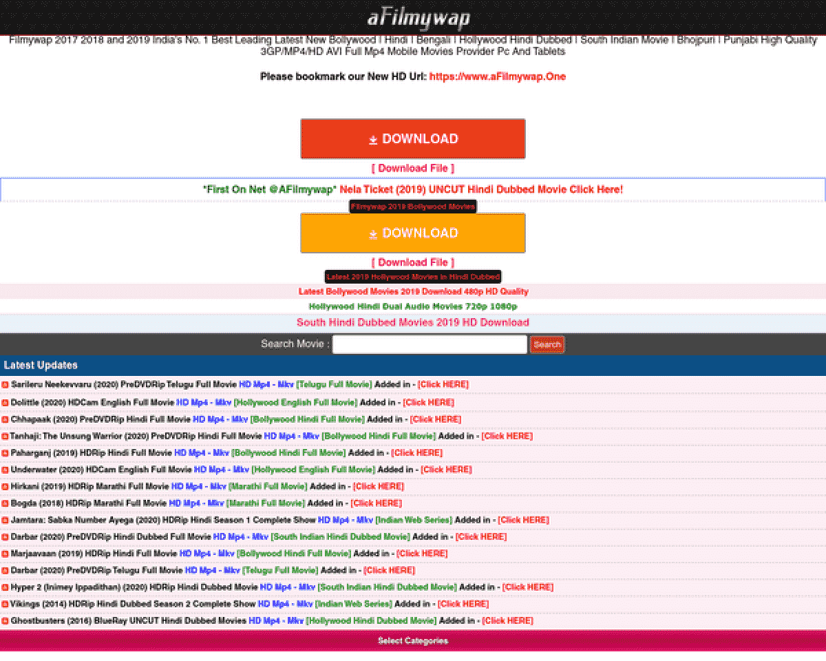Image resolution: width=826 pixels, height=661 pixels.
Task: Click the orange DOWNLOAD button
Action: click(x=413, y=233)
